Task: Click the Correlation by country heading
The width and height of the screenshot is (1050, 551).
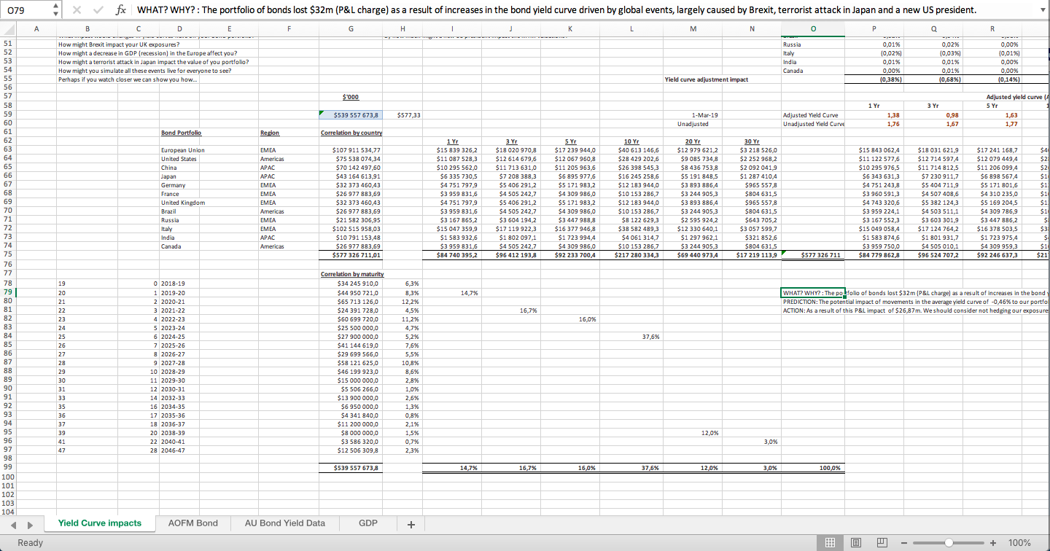Action: pos(351,133)
